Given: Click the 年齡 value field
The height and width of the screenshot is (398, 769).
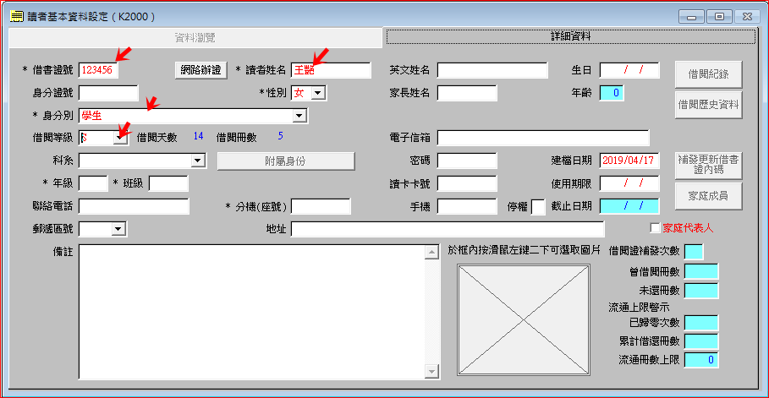Looking at the screenshot, I should click(x=612, y=93).
